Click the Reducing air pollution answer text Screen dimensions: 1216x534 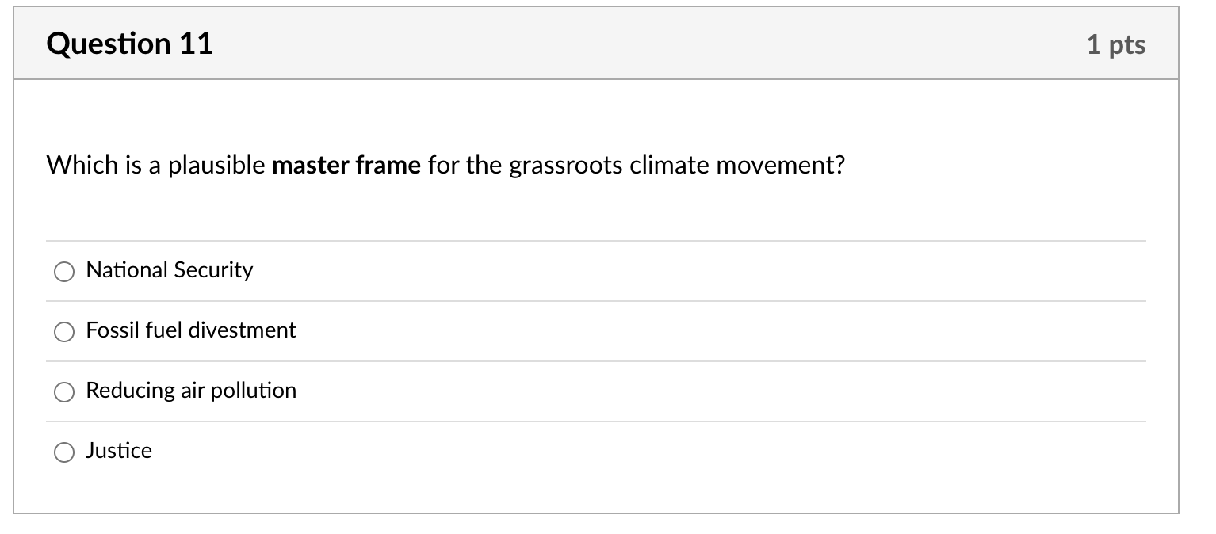coord(191,391)
